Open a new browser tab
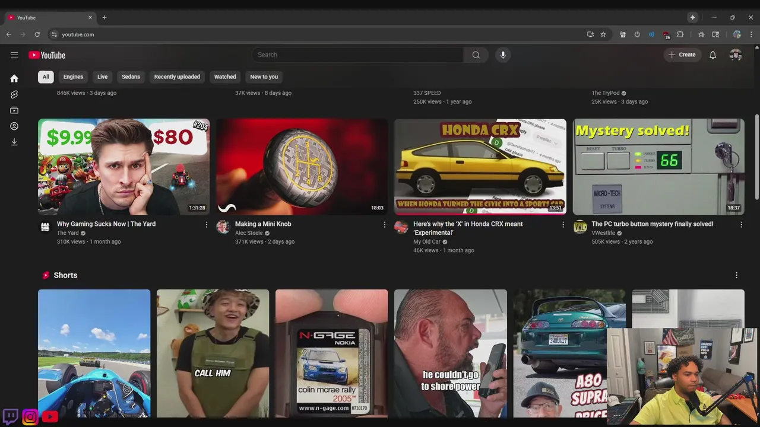 click(104, 17)
